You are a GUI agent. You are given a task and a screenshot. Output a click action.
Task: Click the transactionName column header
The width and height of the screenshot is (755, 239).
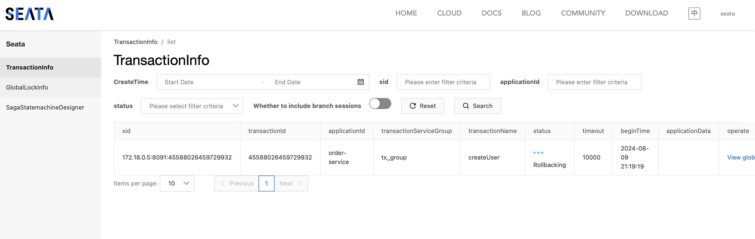(x=492, y=131)
